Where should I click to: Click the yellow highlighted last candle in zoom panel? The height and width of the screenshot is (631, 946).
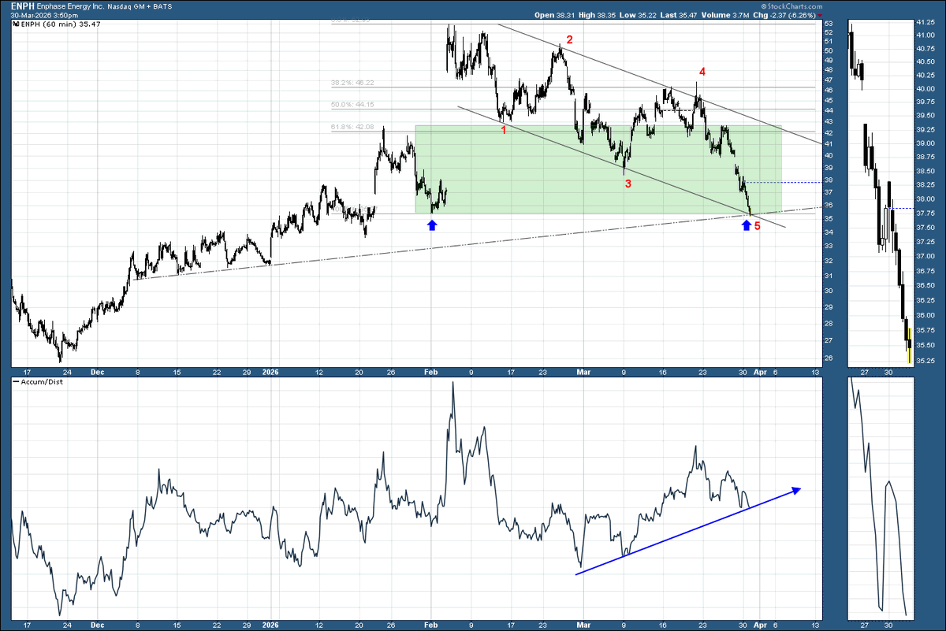[x=911, y=344]
